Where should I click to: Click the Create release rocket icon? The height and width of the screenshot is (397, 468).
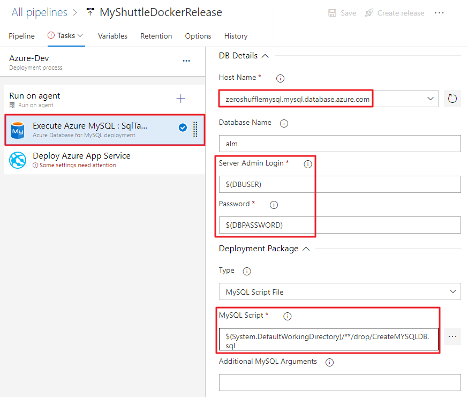coord(369,13)
